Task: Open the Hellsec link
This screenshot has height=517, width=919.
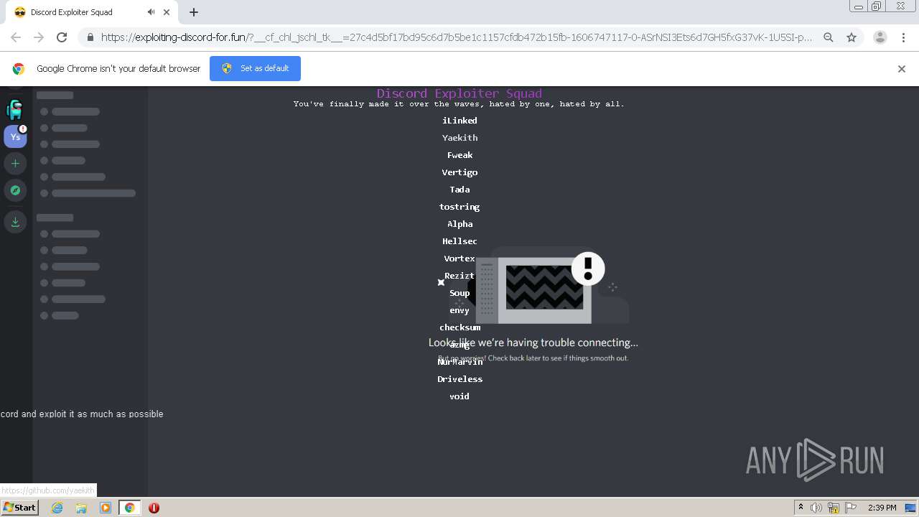Action: pos(459,241)
